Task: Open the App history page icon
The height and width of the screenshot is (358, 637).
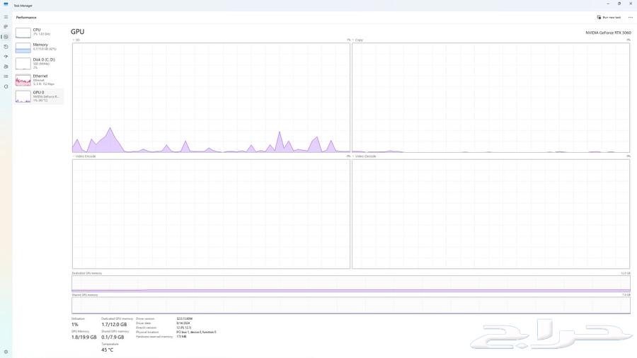Action: [x=6, y=47]
